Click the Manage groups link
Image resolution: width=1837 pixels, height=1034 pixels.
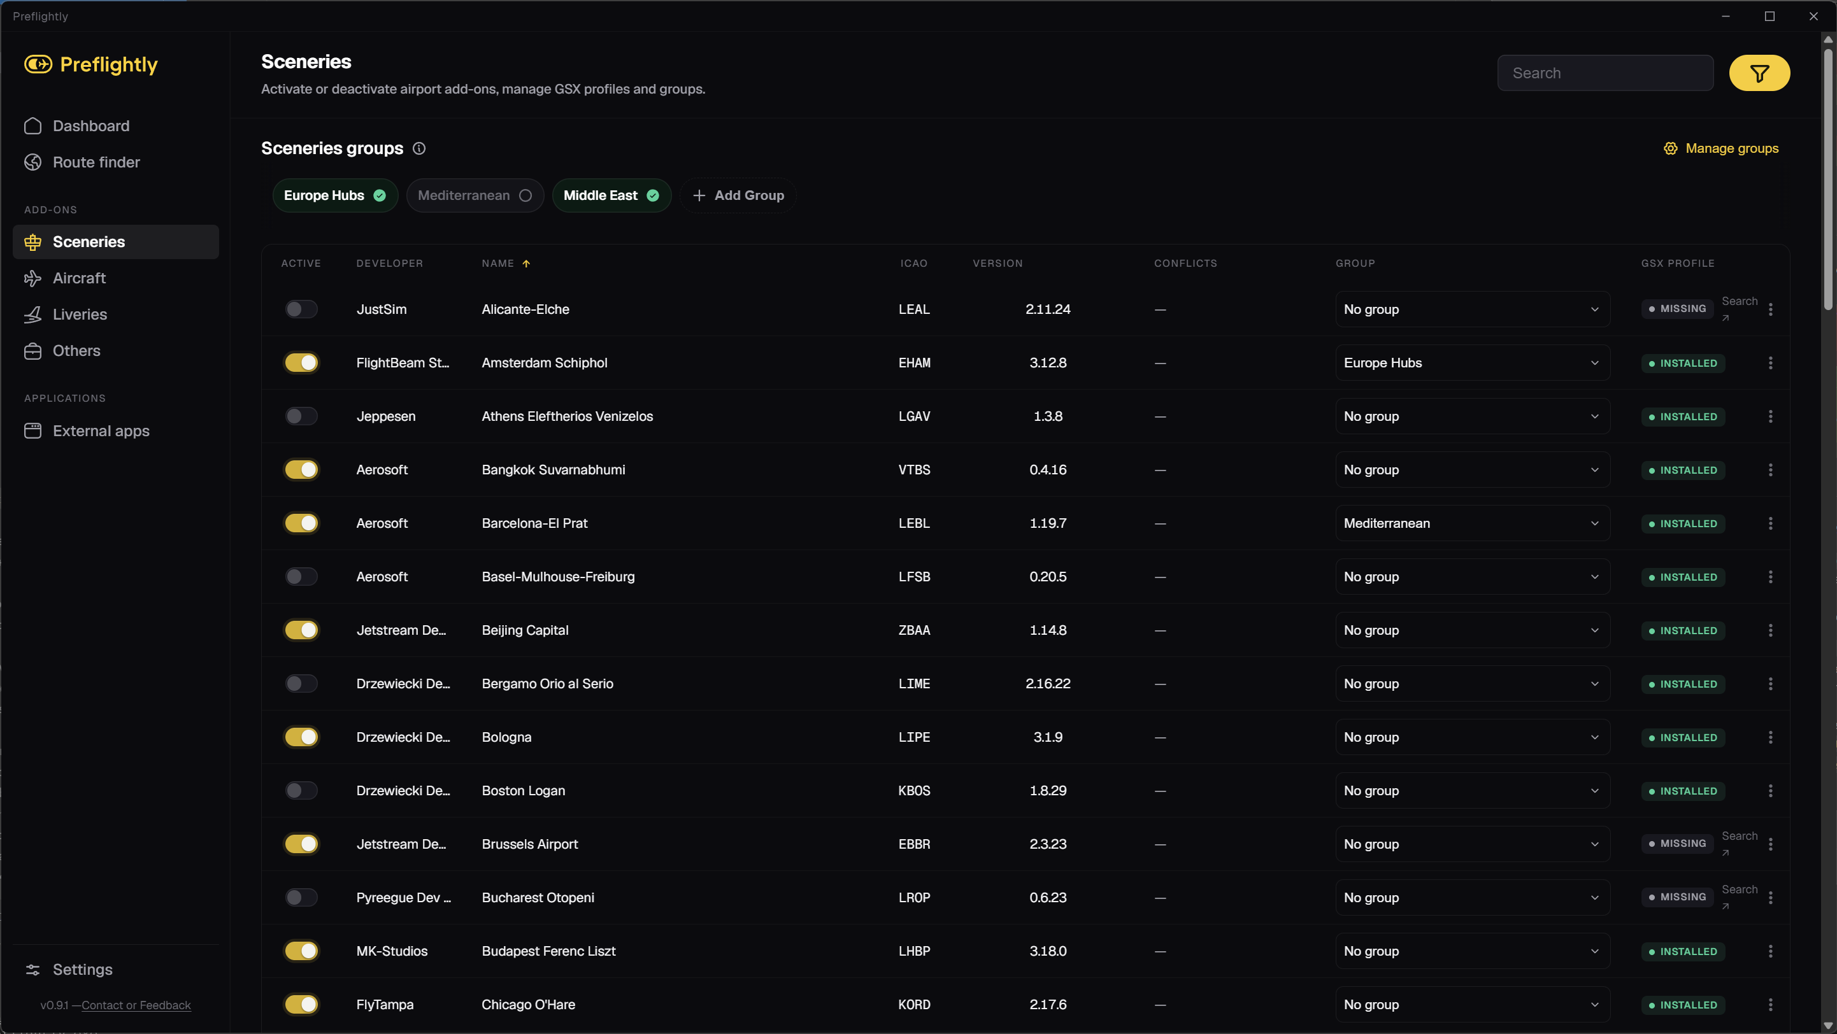pyautogui.click(x=1721, y=148)
